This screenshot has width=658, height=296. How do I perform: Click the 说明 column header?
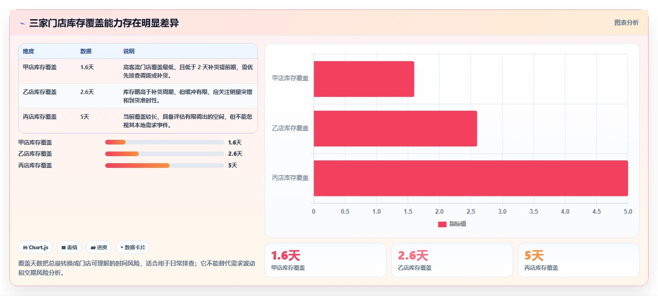(x=129, y=51)
